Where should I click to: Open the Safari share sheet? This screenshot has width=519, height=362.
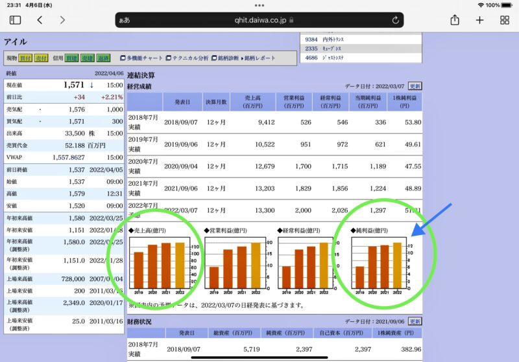pyautogui.click(x=455, y=20)
